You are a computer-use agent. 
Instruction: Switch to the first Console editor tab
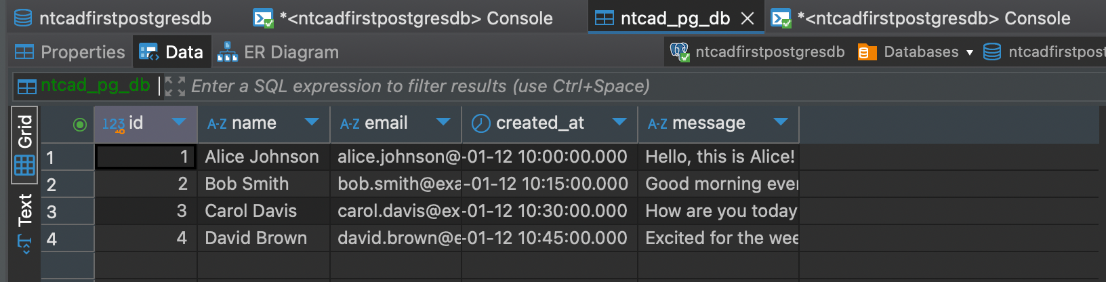pos(403,18)
